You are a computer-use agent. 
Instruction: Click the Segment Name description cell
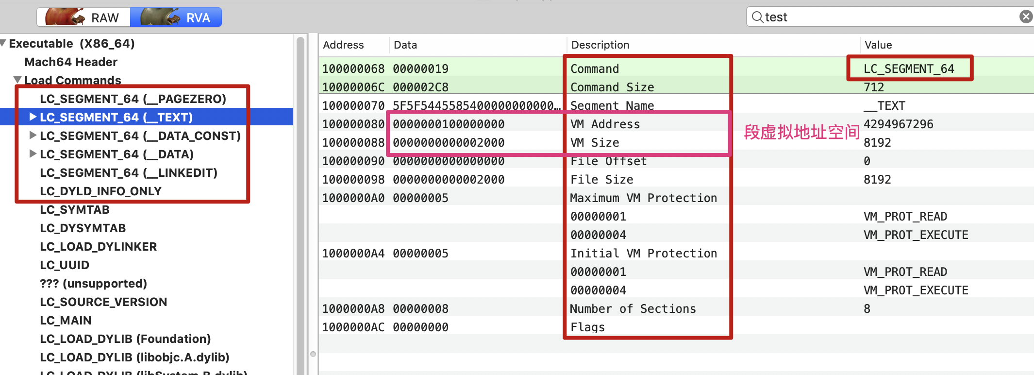click(x=612, y=105)
